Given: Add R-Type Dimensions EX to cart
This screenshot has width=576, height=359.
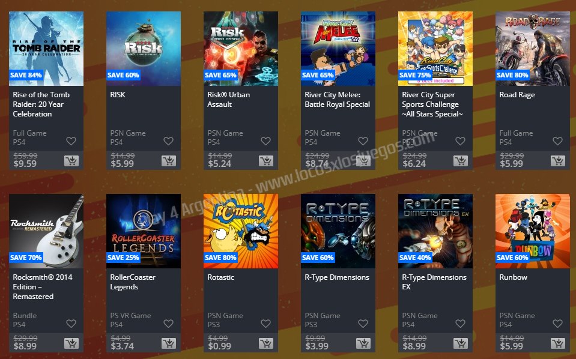Looking at the screenshot, I should (x=460, y=343).
